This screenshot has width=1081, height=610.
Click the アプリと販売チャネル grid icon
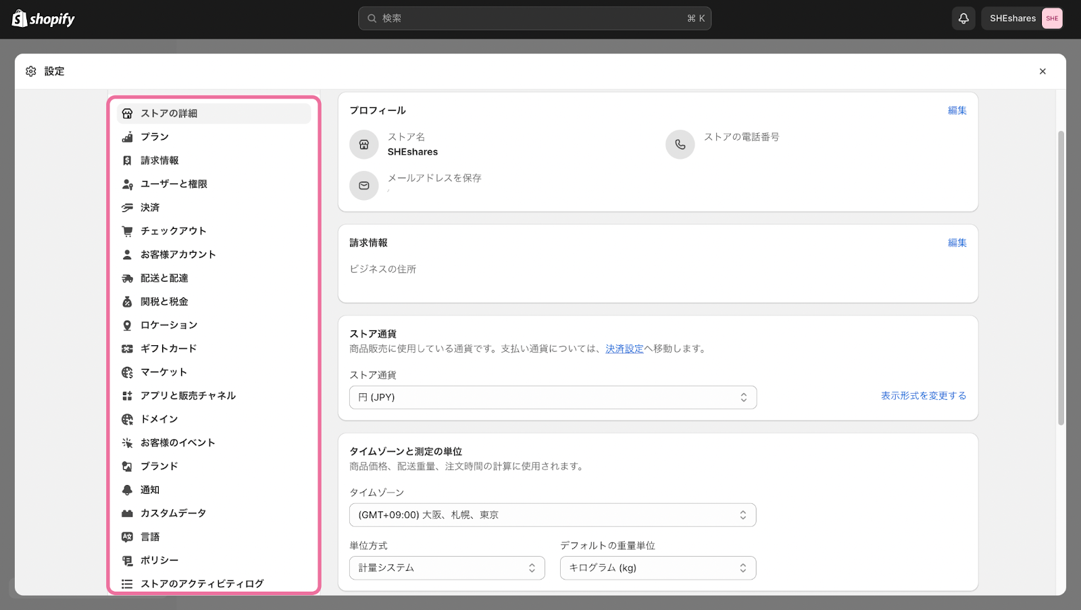coord(127,396)
